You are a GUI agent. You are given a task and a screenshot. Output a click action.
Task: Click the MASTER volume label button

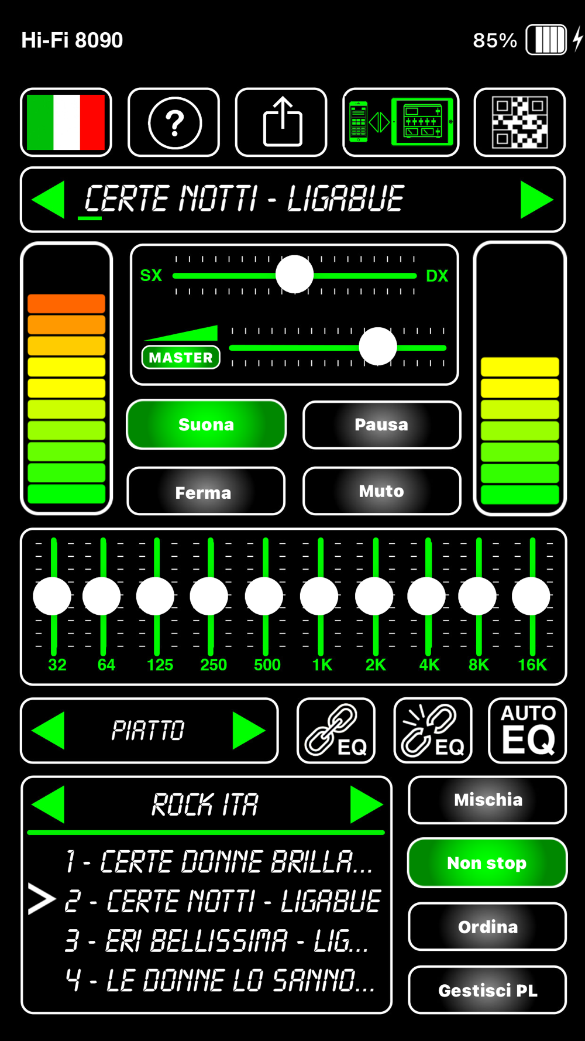pyautogui.click(x=181, y=357)
